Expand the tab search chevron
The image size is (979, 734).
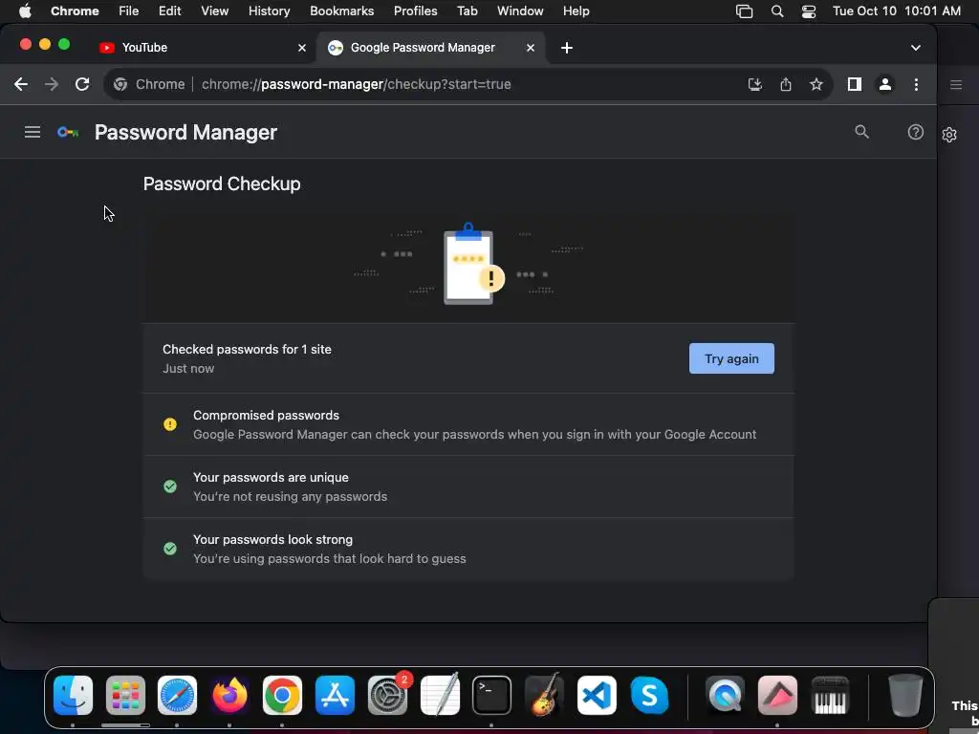(x=915, y=48)
